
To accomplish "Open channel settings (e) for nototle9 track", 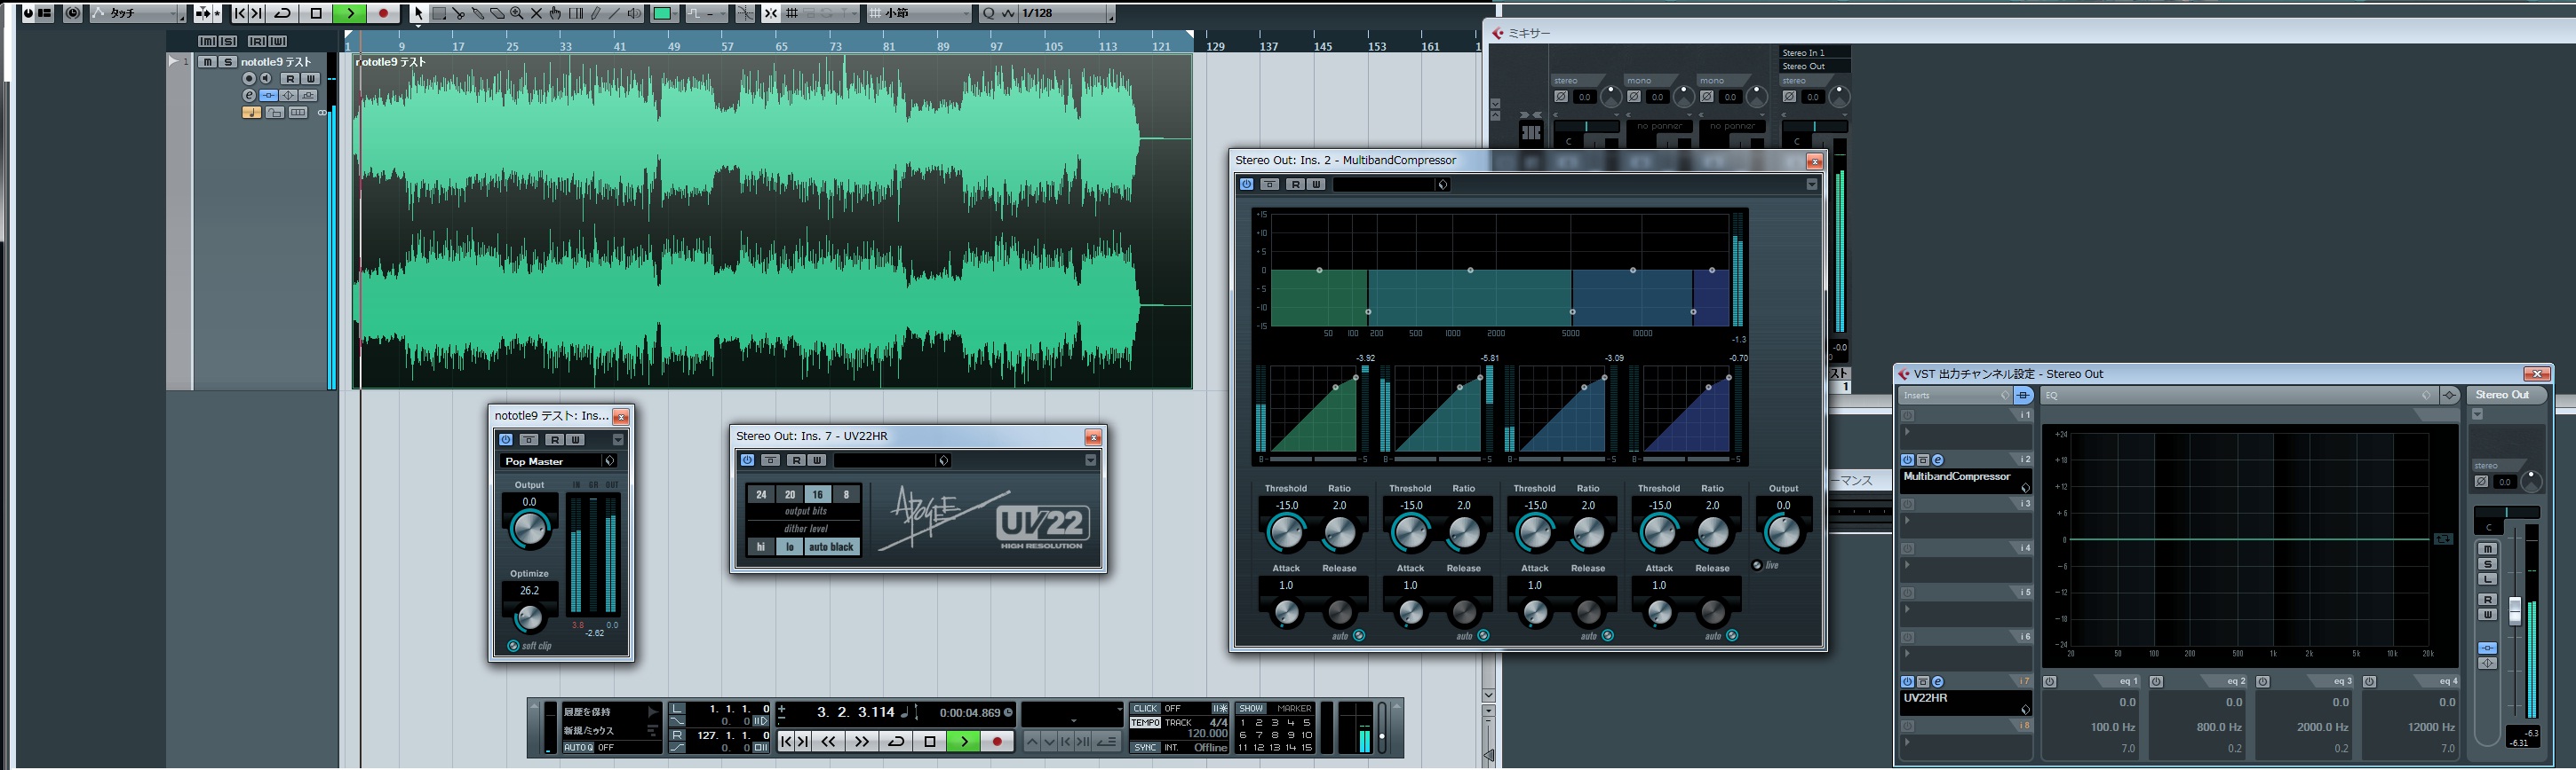I will tap(249, 96).
